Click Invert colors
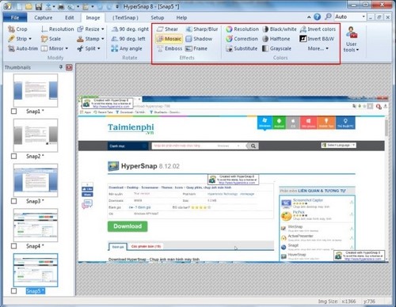The height and width of the screenshot is (307, 396). coord(318,29)
